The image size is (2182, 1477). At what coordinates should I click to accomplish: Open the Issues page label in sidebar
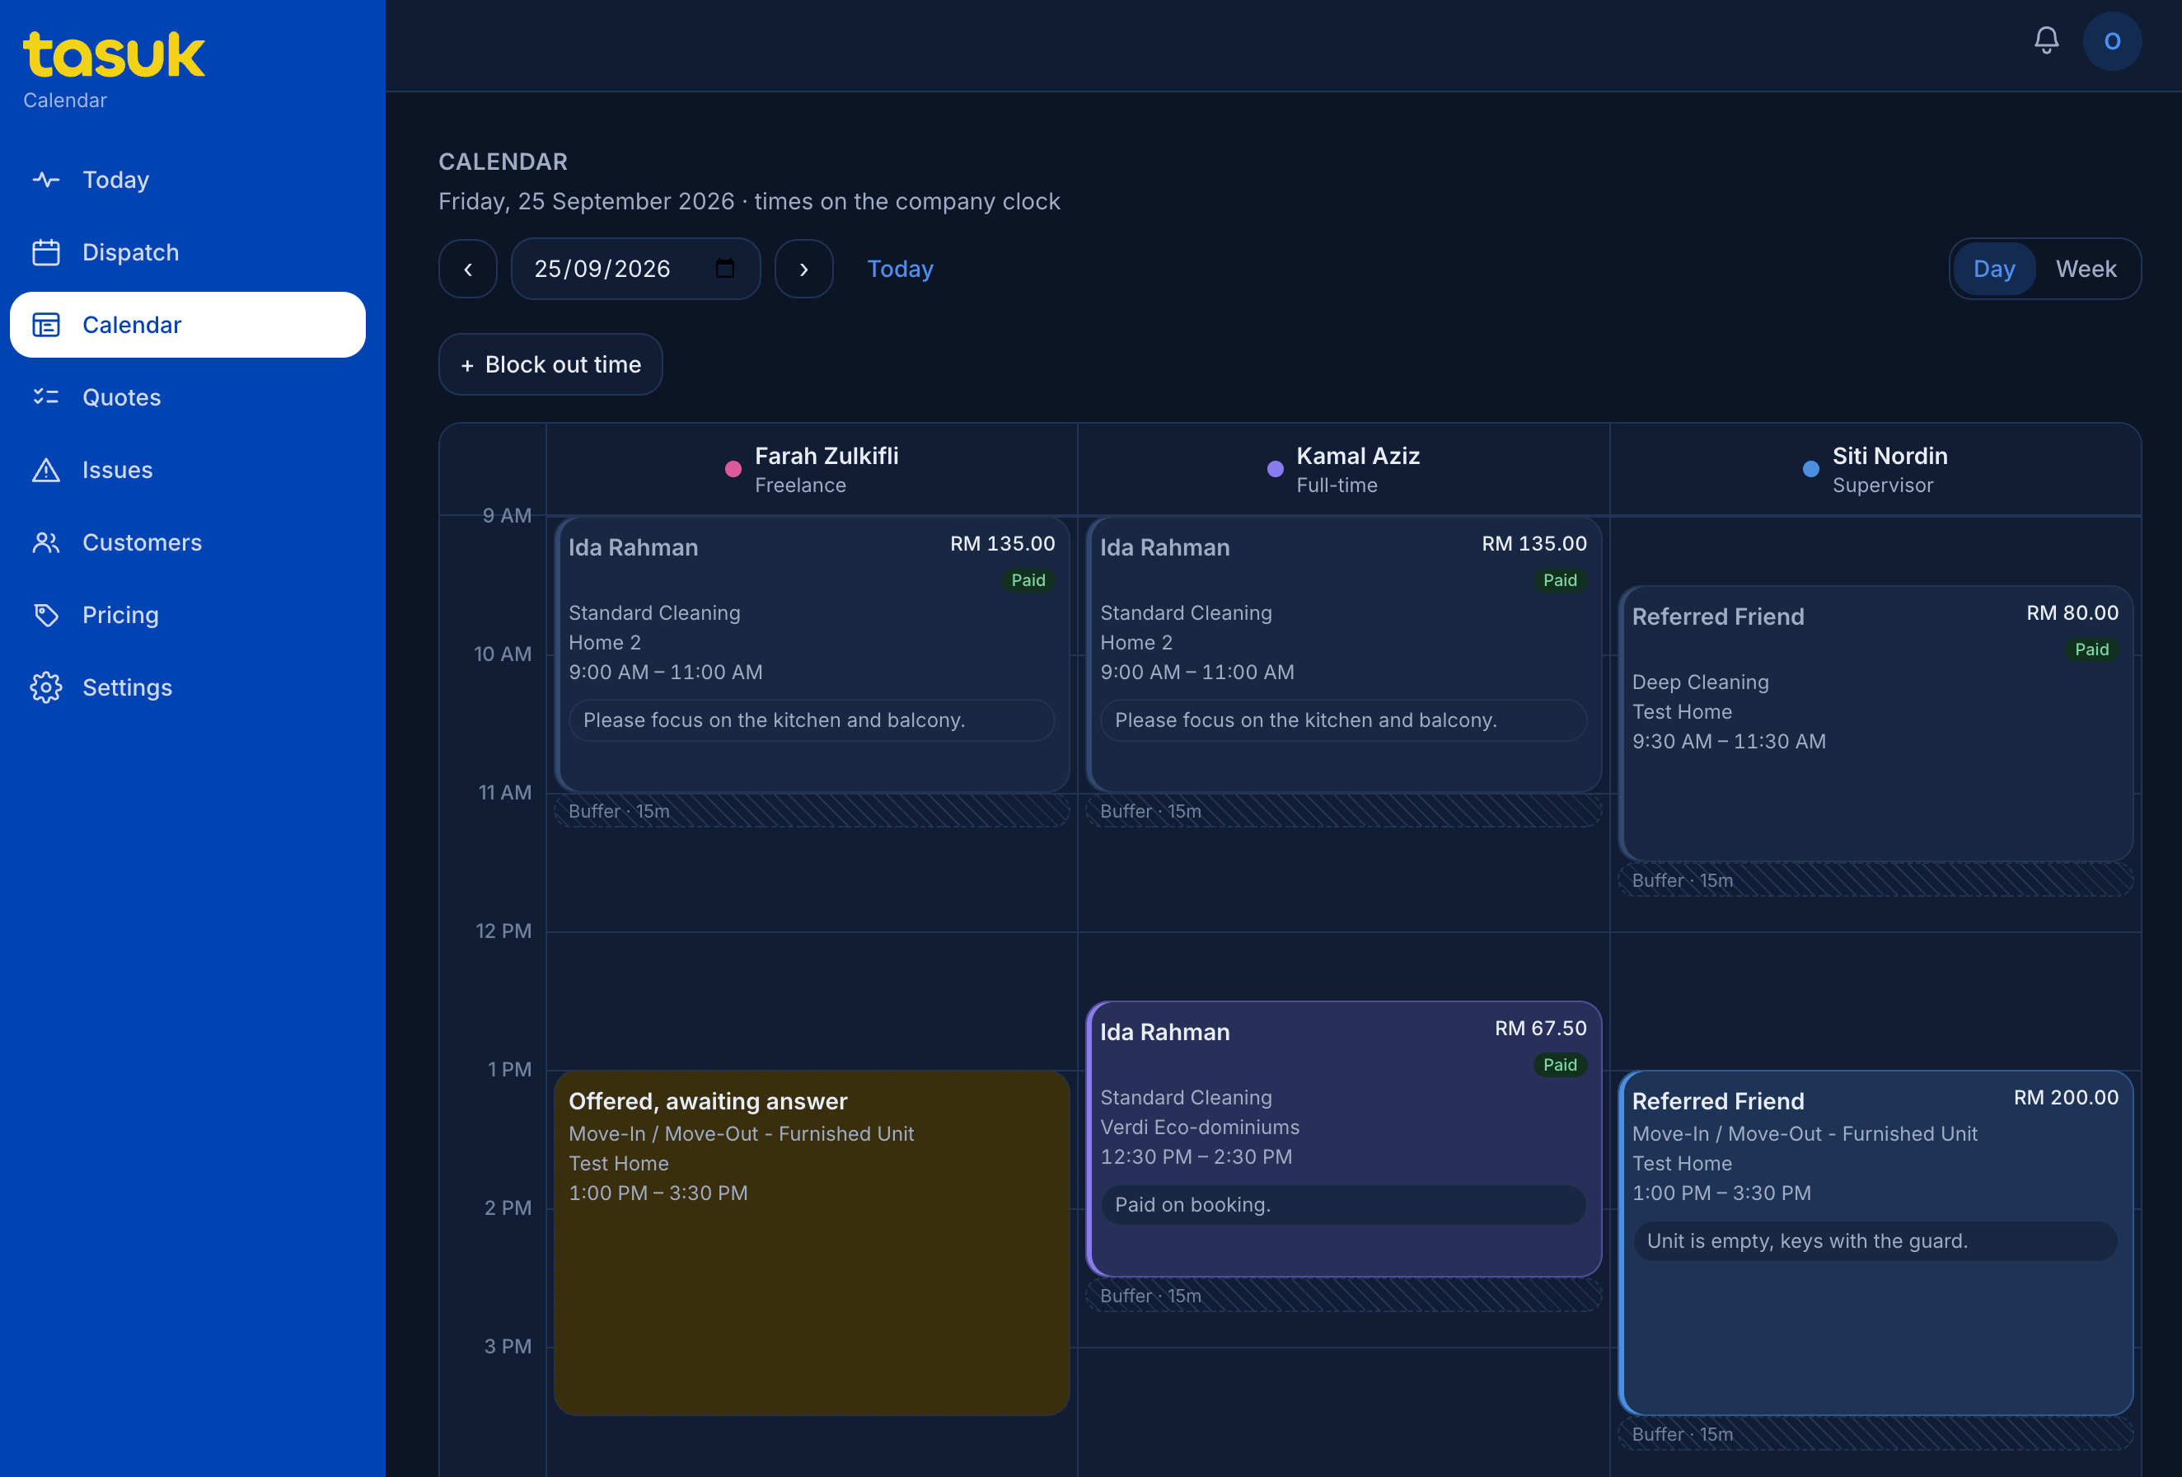coord(117,470)
